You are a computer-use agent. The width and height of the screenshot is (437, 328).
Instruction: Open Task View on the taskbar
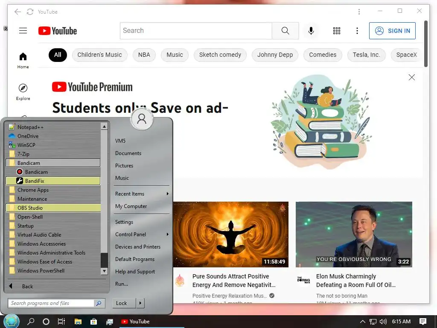pos(61,322)
